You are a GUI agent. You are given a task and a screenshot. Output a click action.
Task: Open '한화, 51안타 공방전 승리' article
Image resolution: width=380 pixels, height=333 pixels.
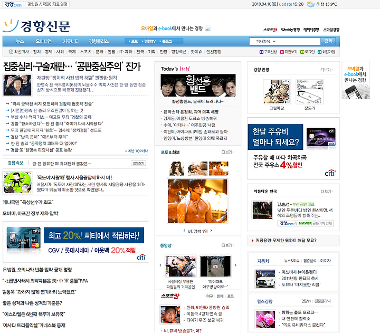(208, 307)
